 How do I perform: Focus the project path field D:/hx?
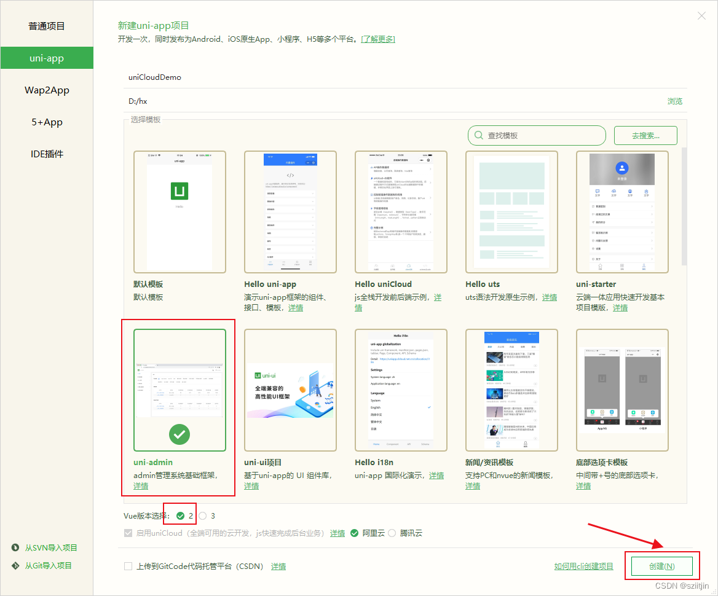394,101
